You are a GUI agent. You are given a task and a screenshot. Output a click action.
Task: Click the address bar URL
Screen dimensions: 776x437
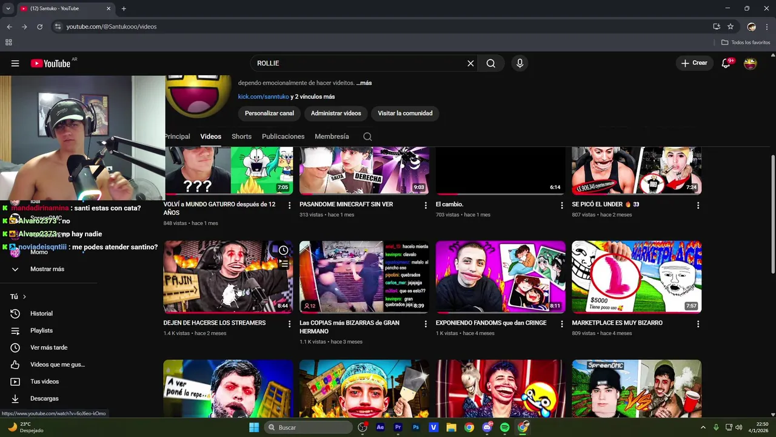pos(112,27)
